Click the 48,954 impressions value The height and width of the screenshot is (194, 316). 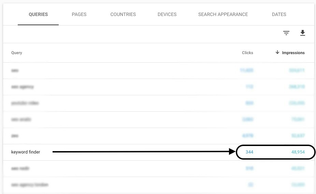click(x=298, y=152)
